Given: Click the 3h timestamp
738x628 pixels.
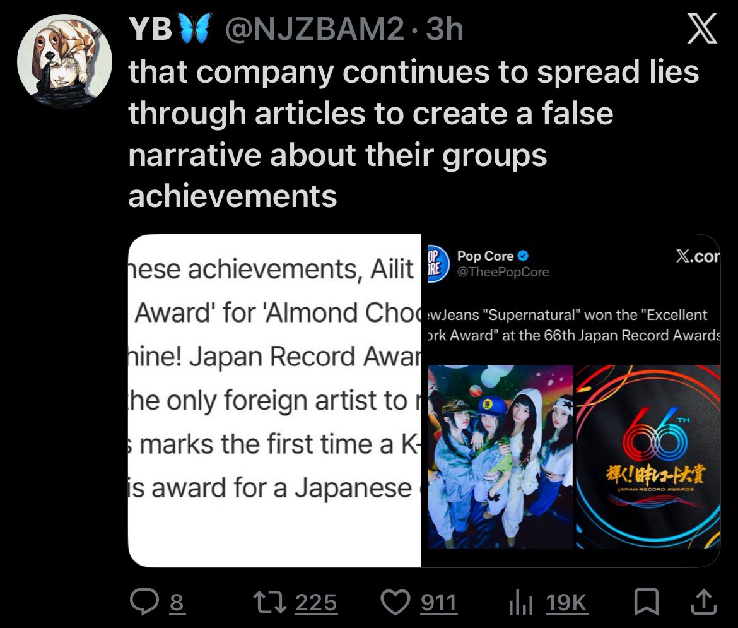Looking at the screenshot, I should click(x=444, y=29).
